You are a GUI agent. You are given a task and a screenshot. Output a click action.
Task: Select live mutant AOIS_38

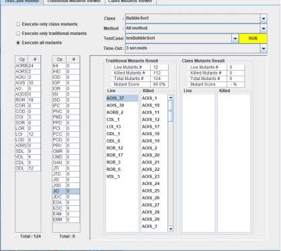click(122, 105)
